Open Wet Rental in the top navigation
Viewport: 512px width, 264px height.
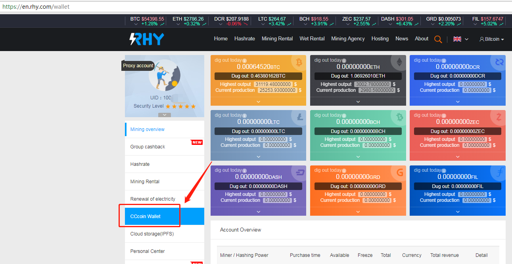(312, 39)
